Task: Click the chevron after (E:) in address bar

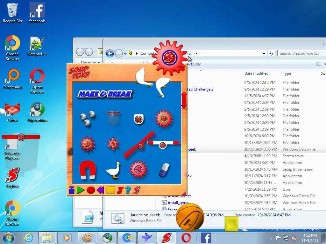Action: pos(196,53)
